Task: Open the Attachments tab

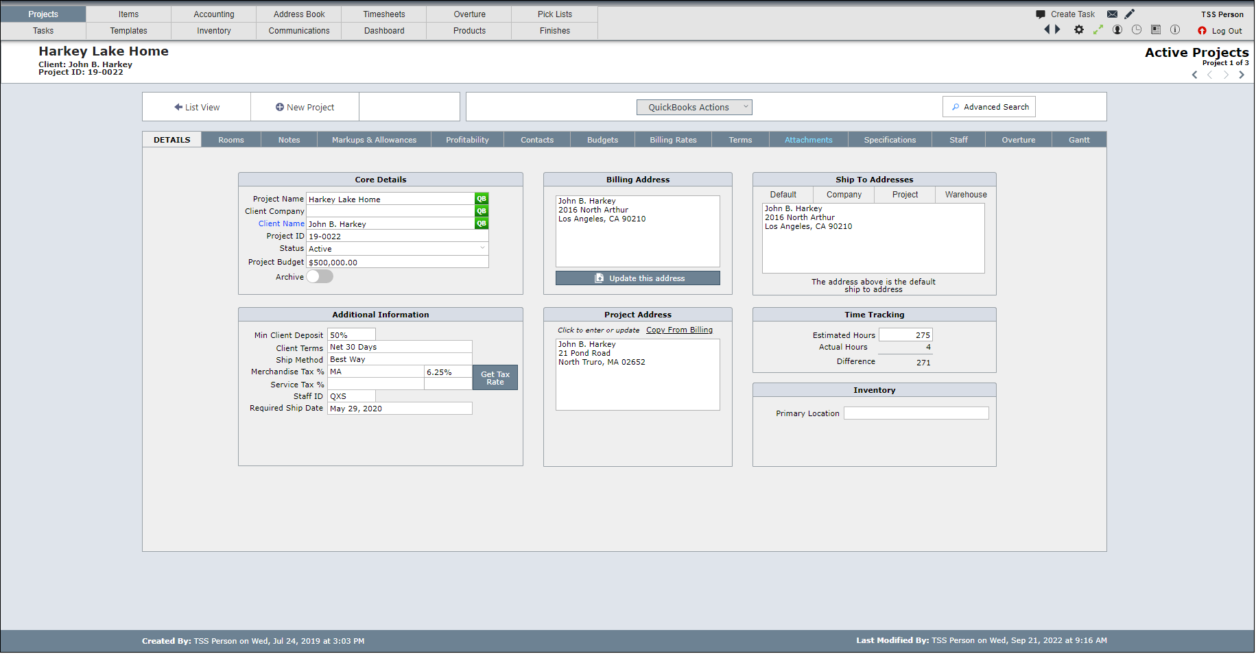Action: 808,140
